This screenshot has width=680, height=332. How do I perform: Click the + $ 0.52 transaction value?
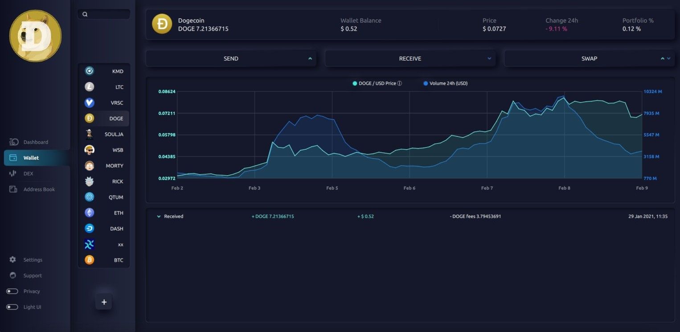[x=365, y=217]
